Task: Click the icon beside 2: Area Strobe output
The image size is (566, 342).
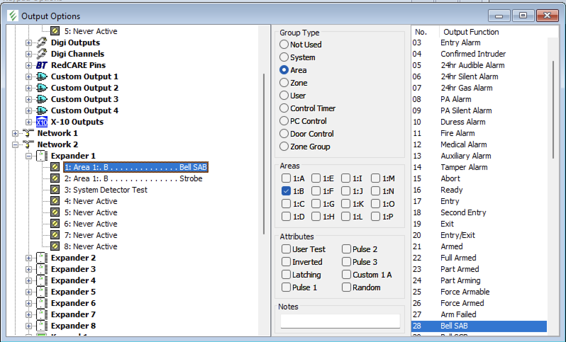Action: (55, 178)
